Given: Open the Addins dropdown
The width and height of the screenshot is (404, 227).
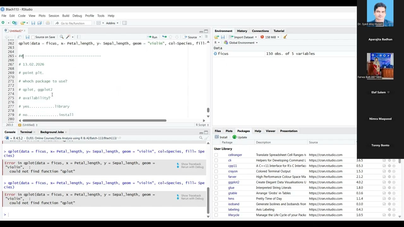Looking at the screenshot, I should [x=112, y=23].
